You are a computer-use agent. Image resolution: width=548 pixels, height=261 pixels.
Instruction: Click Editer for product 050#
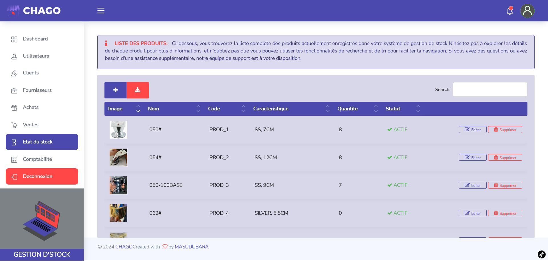pos(472,130)
